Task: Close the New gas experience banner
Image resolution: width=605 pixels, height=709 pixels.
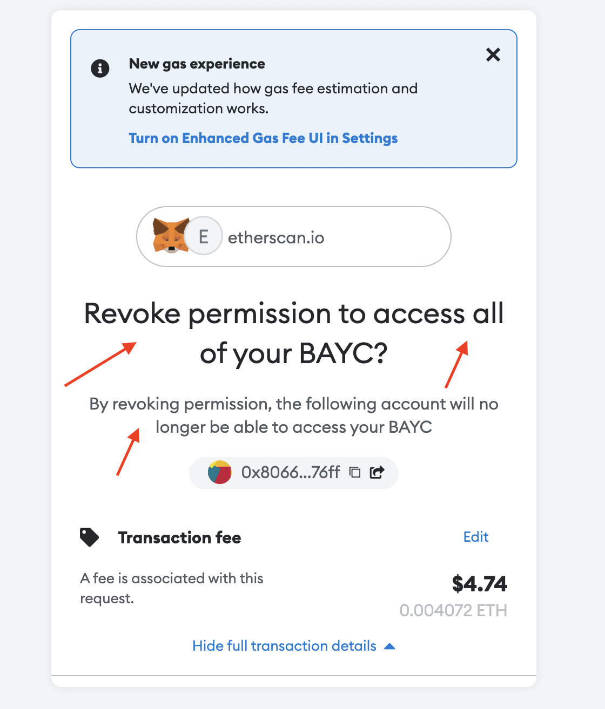Action: click(493, 54)
